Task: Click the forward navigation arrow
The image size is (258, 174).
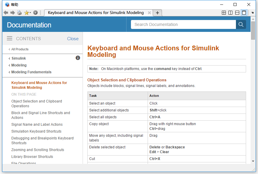Action: (13, 13)
